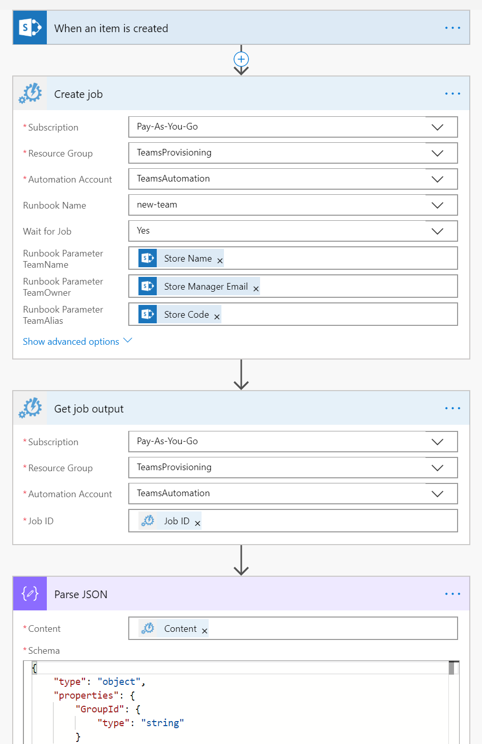The height and width of the screenshot is (744, 482).
Task: Click the Create job Automation icon
Action: point(30,94)
